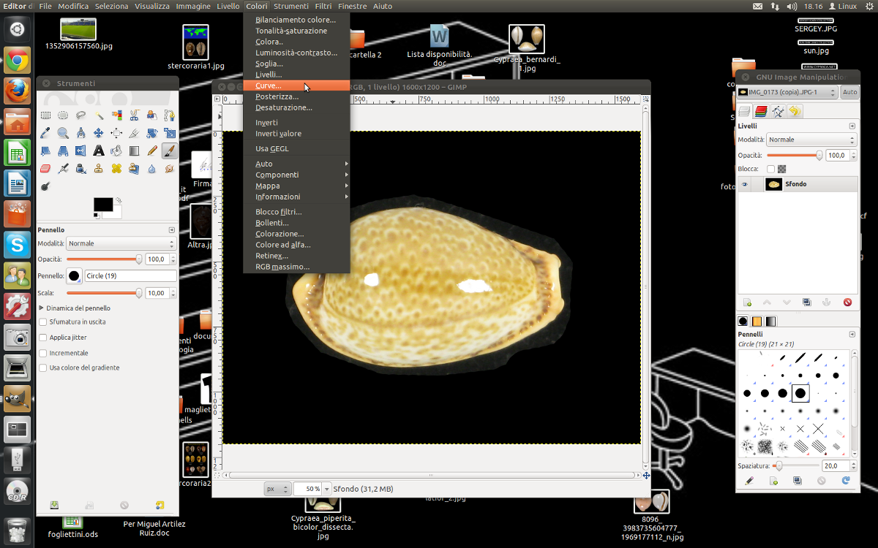Select the Paths tool

coord(170,115)
